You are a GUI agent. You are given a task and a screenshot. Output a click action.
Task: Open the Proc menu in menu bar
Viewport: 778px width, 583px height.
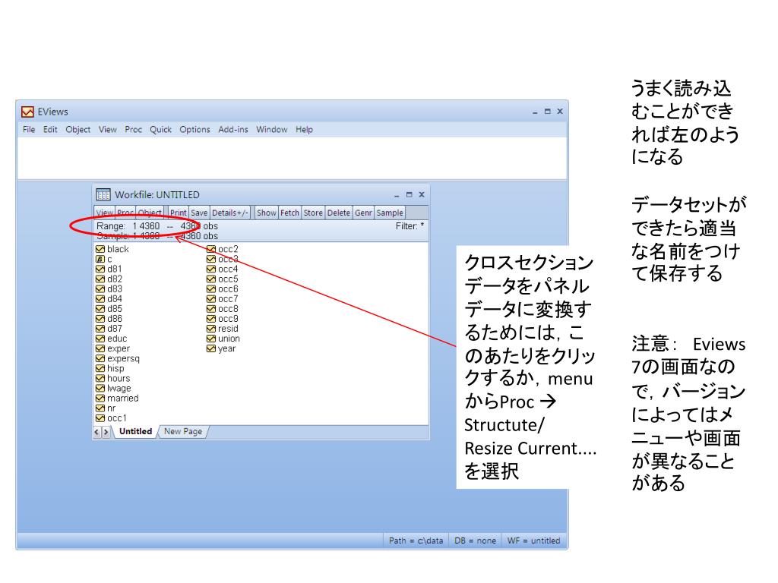click(133, 129)
